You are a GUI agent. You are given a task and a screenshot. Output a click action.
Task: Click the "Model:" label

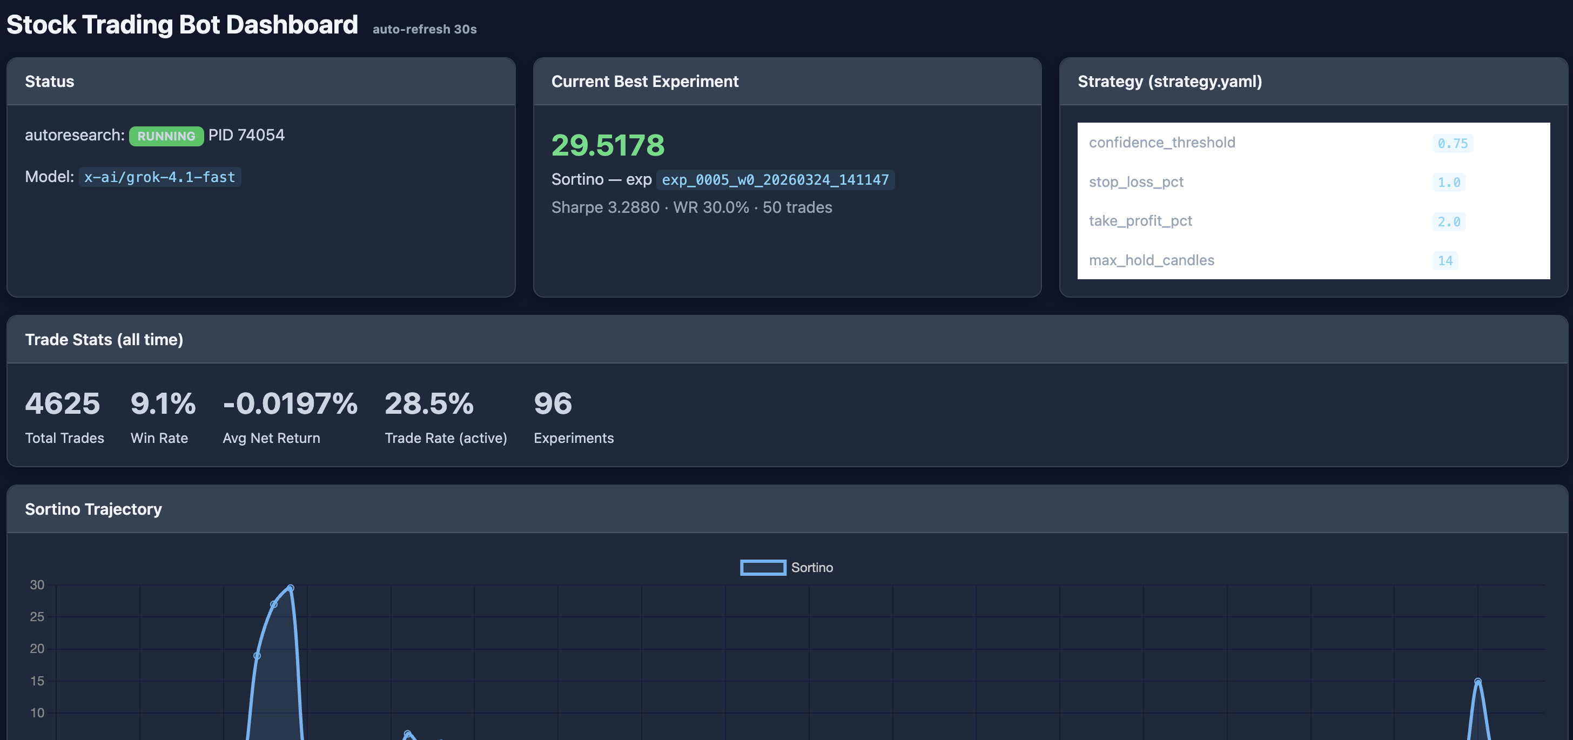[50, 177]
